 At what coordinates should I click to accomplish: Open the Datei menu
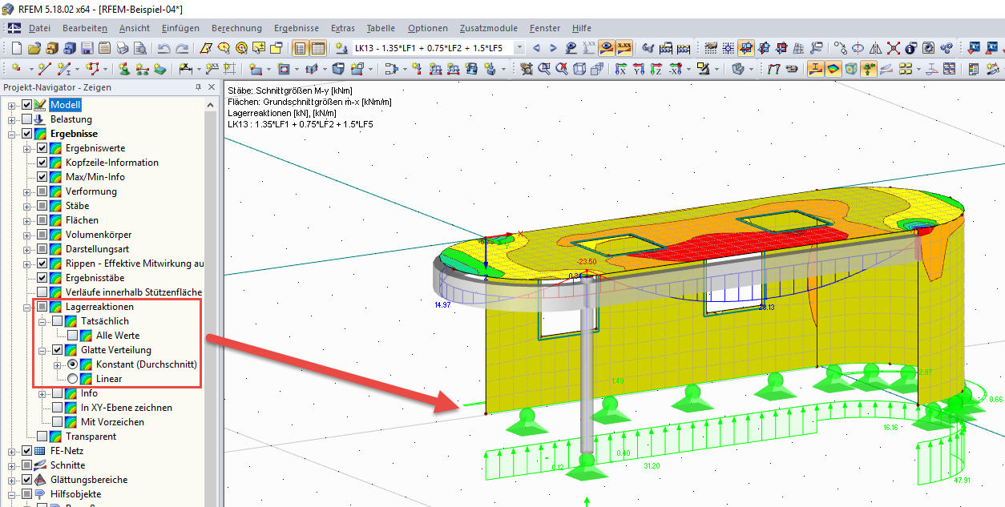coord(38,28)
